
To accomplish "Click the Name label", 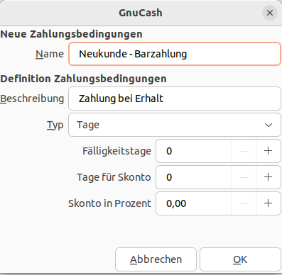I will point(50,54).
